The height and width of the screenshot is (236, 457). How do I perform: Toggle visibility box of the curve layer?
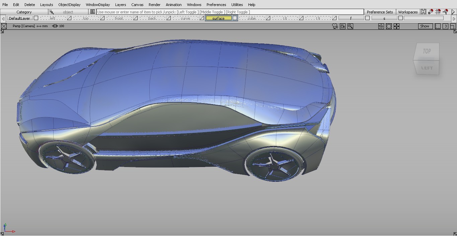tap(202, 18)
